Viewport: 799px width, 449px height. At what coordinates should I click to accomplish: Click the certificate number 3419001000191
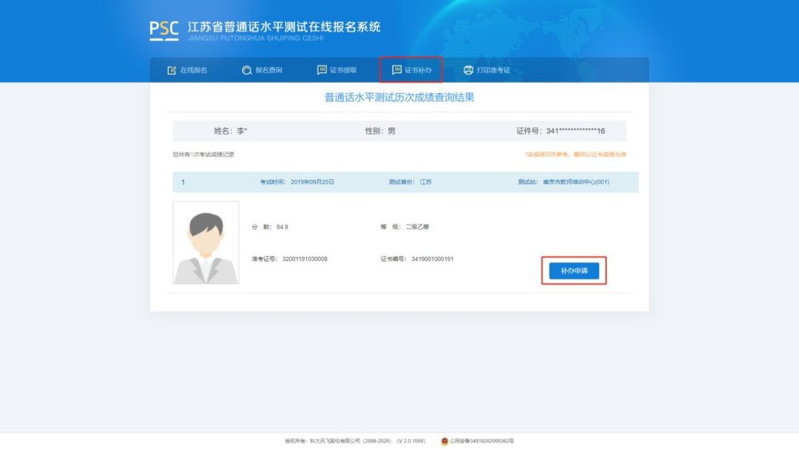click(x=432, y=259)
